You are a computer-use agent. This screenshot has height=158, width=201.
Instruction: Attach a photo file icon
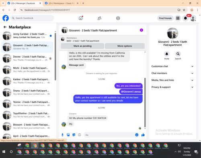tap(68, 135)
